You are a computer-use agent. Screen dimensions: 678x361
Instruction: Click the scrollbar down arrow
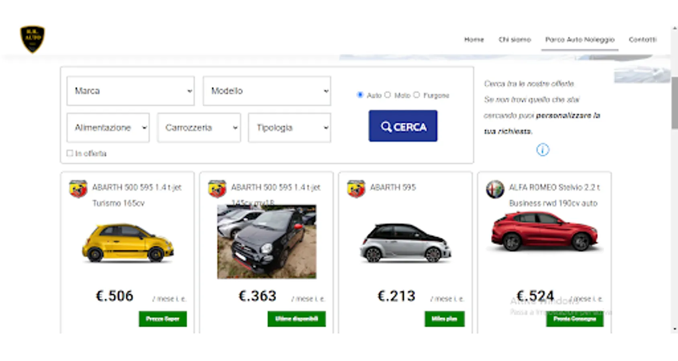click(674, 329)
